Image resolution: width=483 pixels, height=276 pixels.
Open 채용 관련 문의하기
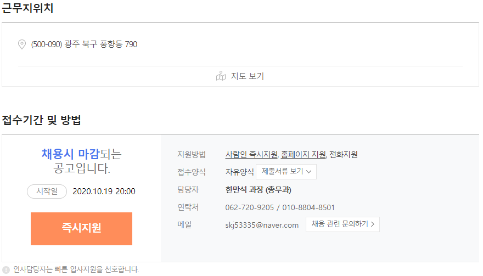[x=342, y=224]
